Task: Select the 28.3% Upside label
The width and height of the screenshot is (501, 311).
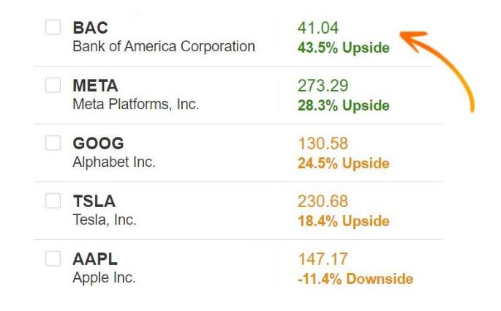Action: pos(344,105)
